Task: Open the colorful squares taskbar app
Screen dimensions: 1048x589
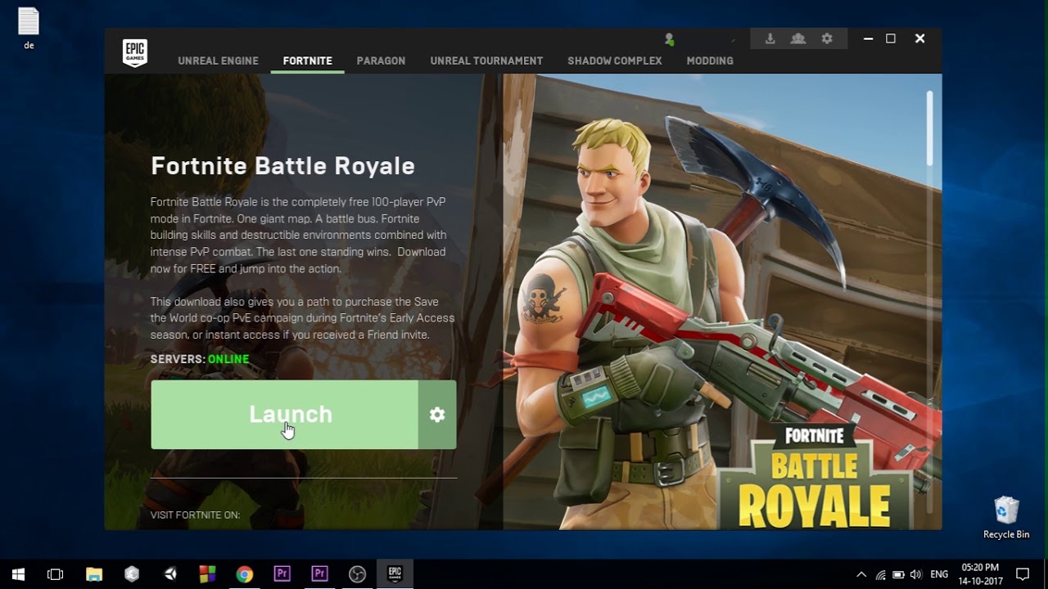Action: [x=207, y=574]
